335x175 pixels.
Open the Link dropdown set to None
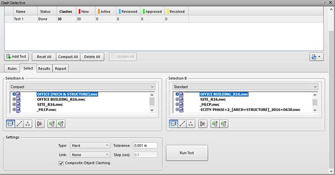[90, 155]
